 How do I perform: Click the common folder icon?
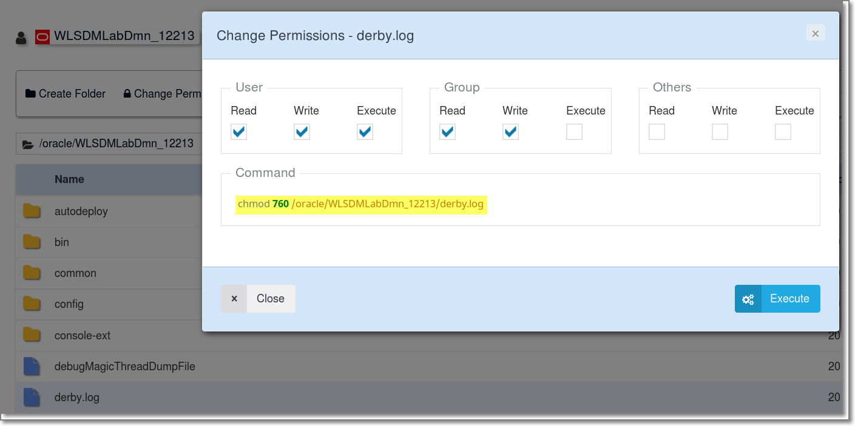coord(32,273)
